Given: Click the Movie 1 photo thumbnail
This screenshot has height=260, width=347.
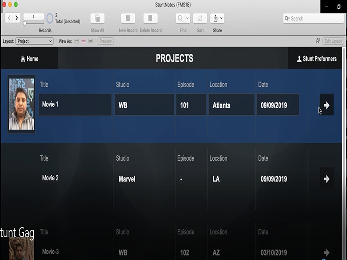Looking at the screenshot, I should [21, 103].
